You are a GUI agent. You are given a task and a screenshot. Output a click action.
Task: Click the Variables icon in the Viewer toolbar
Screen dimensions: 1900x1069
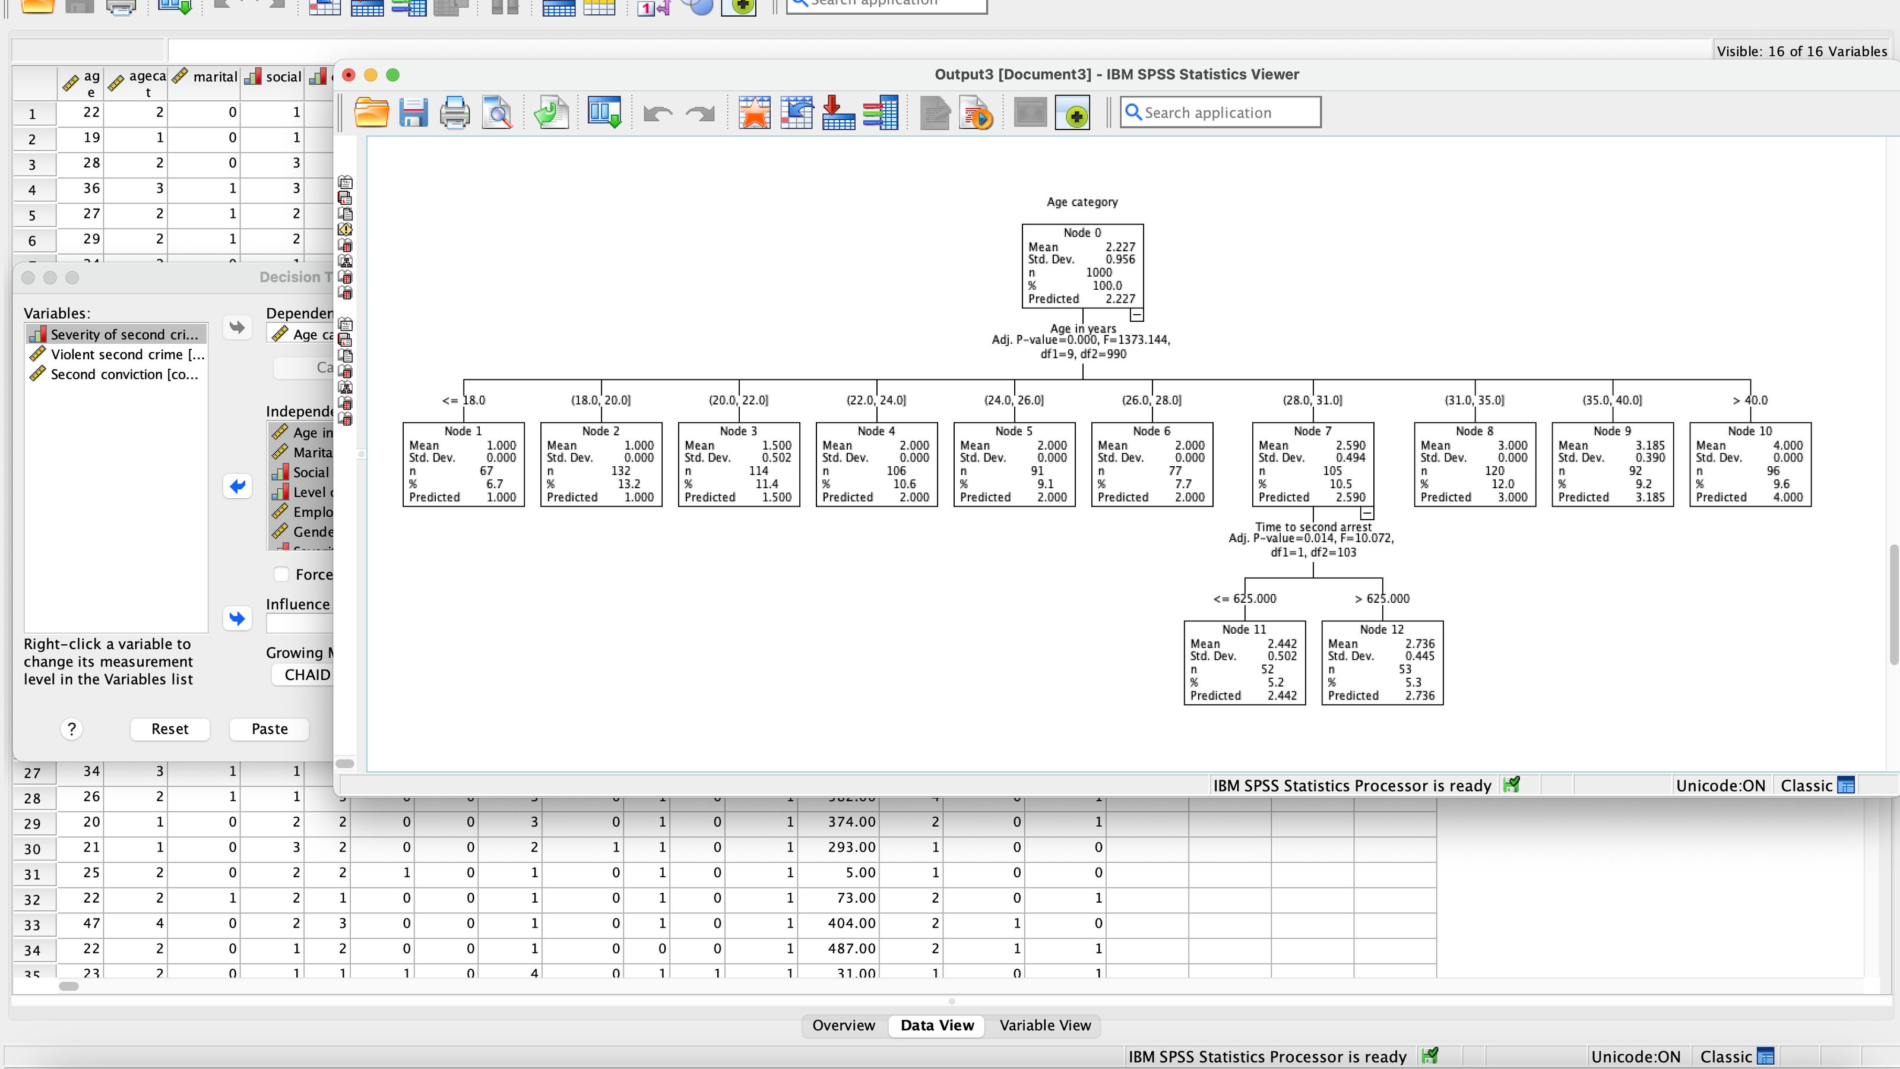[881, 113]
